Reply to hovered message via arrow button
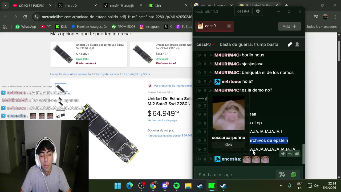The width and height of the screenshot is (341, 192). click(x=290, y=154)
